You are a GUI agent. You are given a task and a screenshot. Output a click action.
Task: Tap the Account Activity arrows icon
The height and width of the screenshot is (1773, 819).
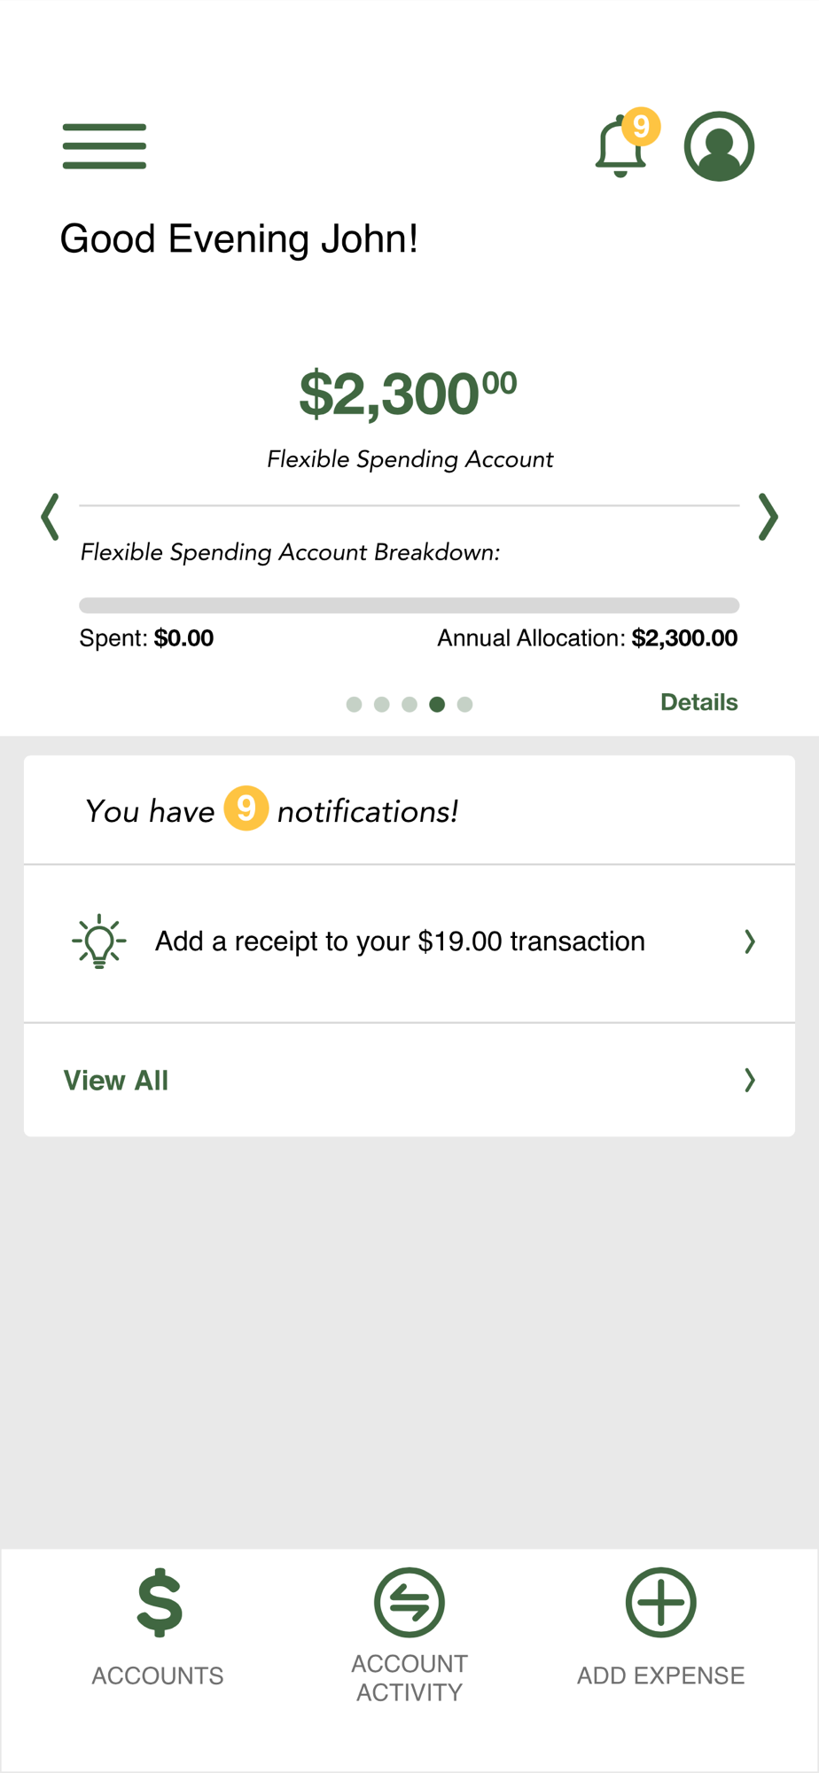pos(409,1602)
